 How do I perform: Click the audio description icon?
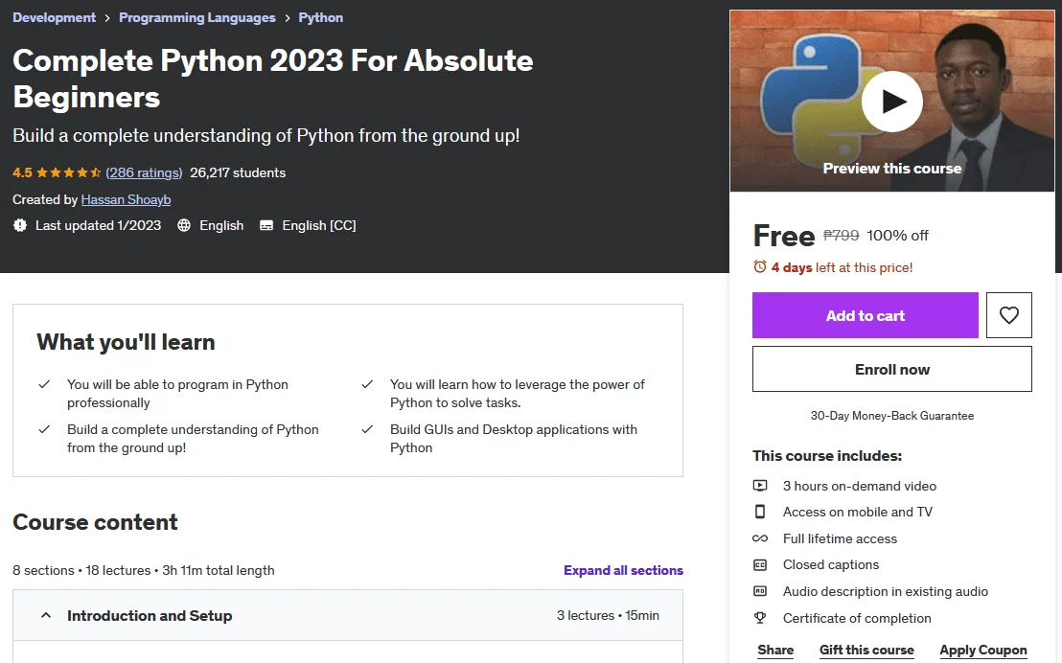click(x=760, y=591)
